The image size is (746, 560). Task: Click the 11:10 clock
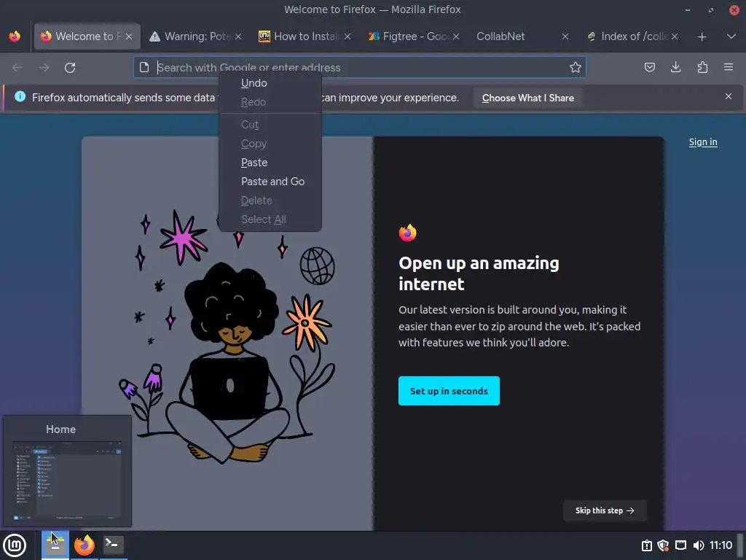[x=721, y=545]
